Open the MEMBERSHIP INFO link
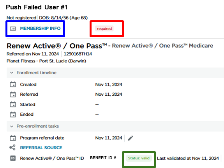 (x=40, y=29)
